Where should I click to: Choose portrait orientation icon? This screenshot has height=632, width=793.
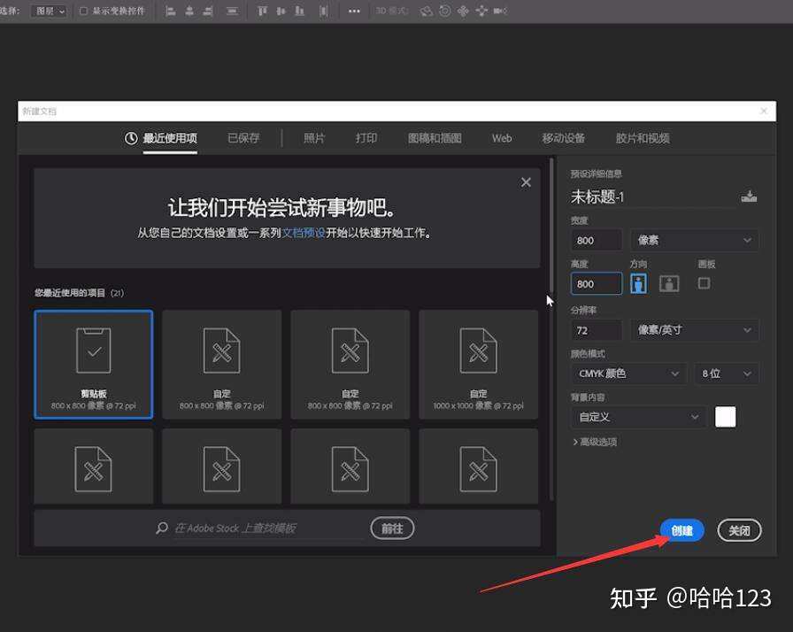(x=638, y=283)
